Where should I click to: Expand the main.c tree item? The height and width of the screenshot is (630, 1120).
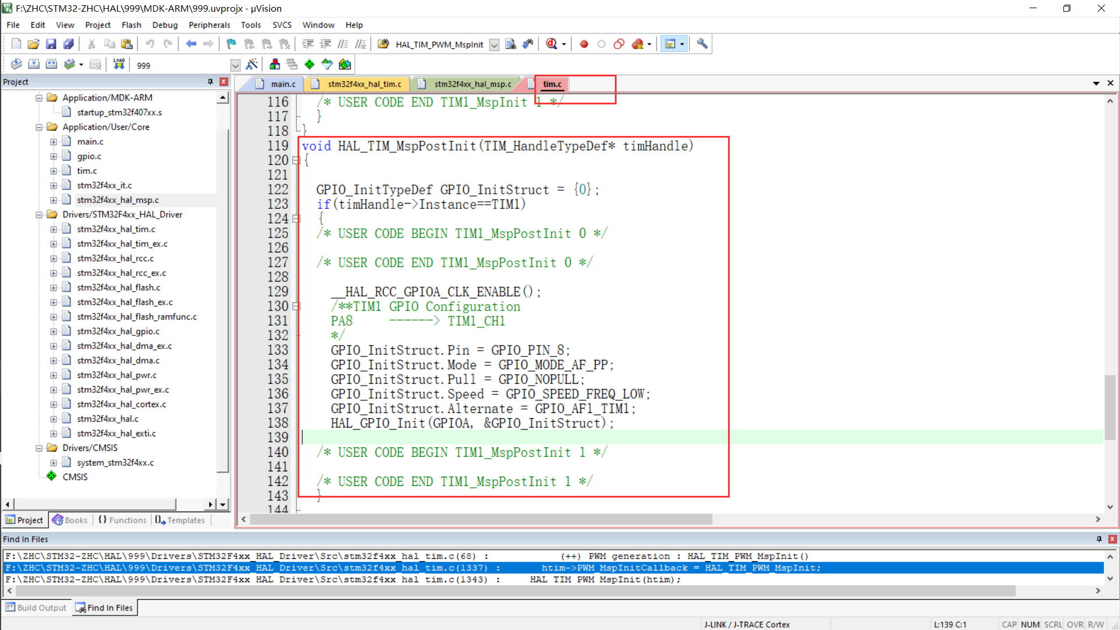(52, 141)
